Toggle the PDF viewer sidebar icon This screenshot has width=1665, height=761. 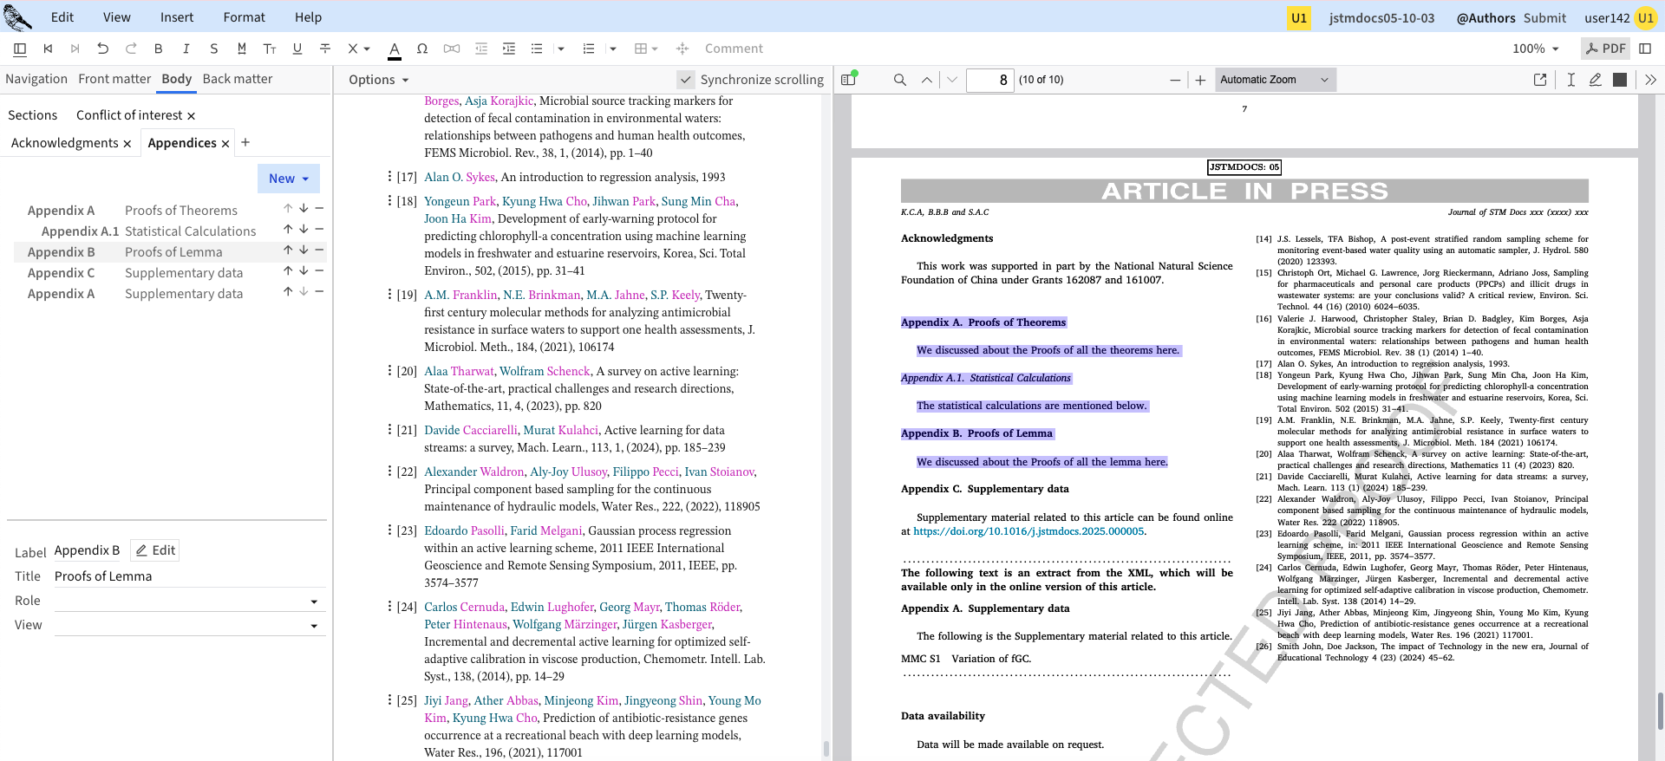(x=849, y=80)
